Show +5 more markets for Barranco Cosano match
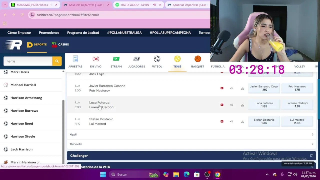The image size is (320, 180). click(231, 88)
